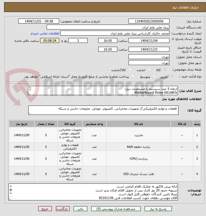Viewport: 206px width, 216px height.
Task: Click the date cell in مادربرد row
Action: (22, 135)
